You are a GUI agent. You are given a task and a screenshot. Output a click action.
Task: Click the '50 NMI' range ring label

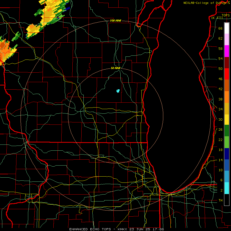click(x=115, y=68)
